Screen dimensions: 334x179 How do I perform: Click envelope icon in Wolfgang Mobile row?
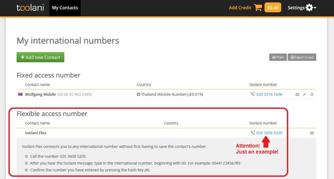(297, 94)
